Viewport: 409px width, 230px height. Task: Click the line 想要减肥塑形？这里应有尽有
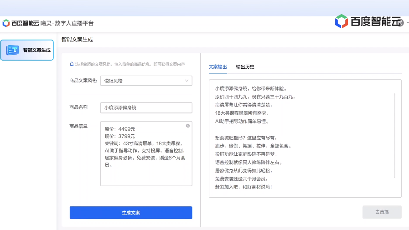245,138
